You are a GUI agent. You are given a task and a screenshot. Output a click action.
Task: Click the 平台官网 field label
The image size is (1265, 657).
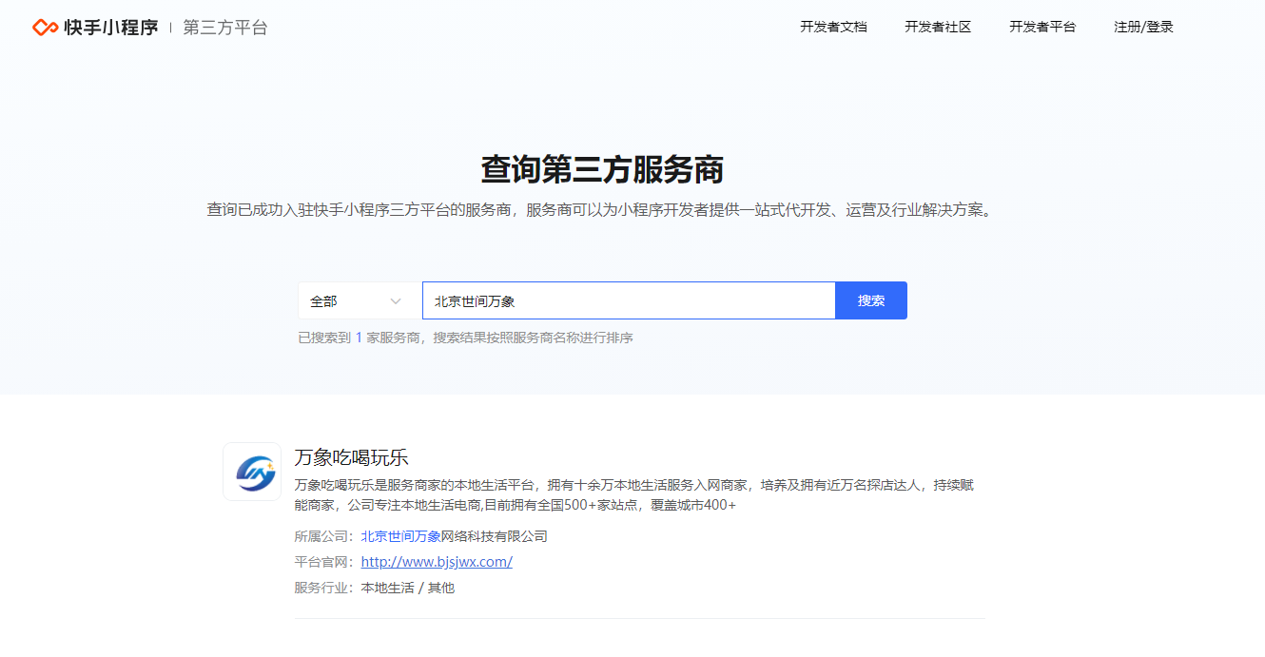(x=323, y=562)
